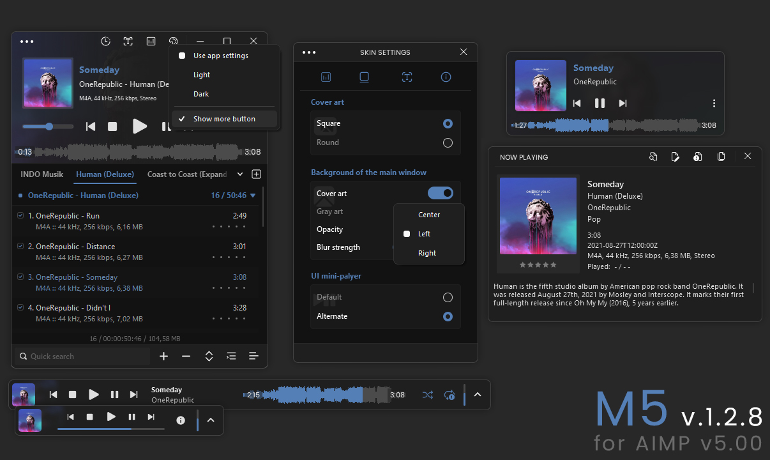The image size is (770, 460).
Task: Remove files with the minus icon below playlist
Action: point(186,356)
